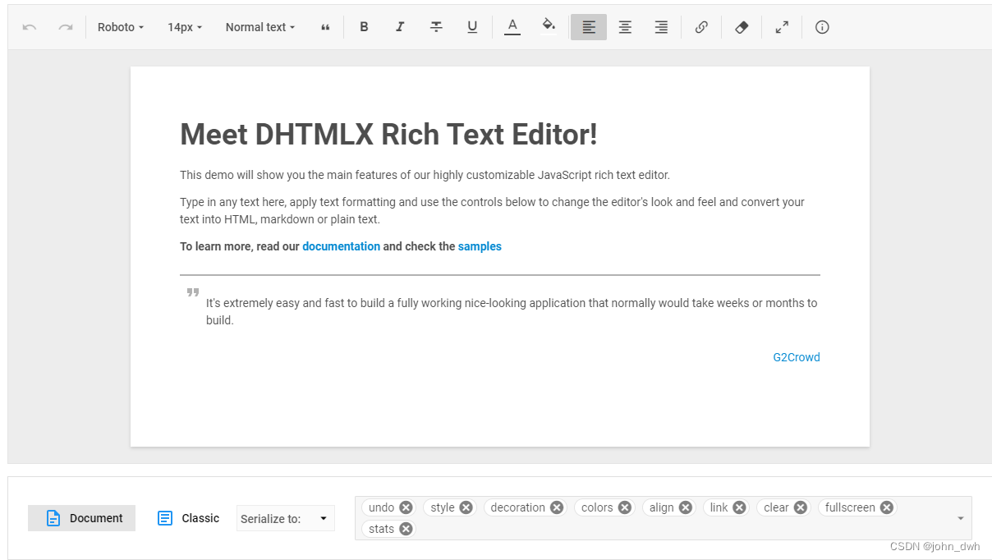Screen dimensions: 992x560
Task: Remove the 'stats' tag
Action: pos(406,529)
